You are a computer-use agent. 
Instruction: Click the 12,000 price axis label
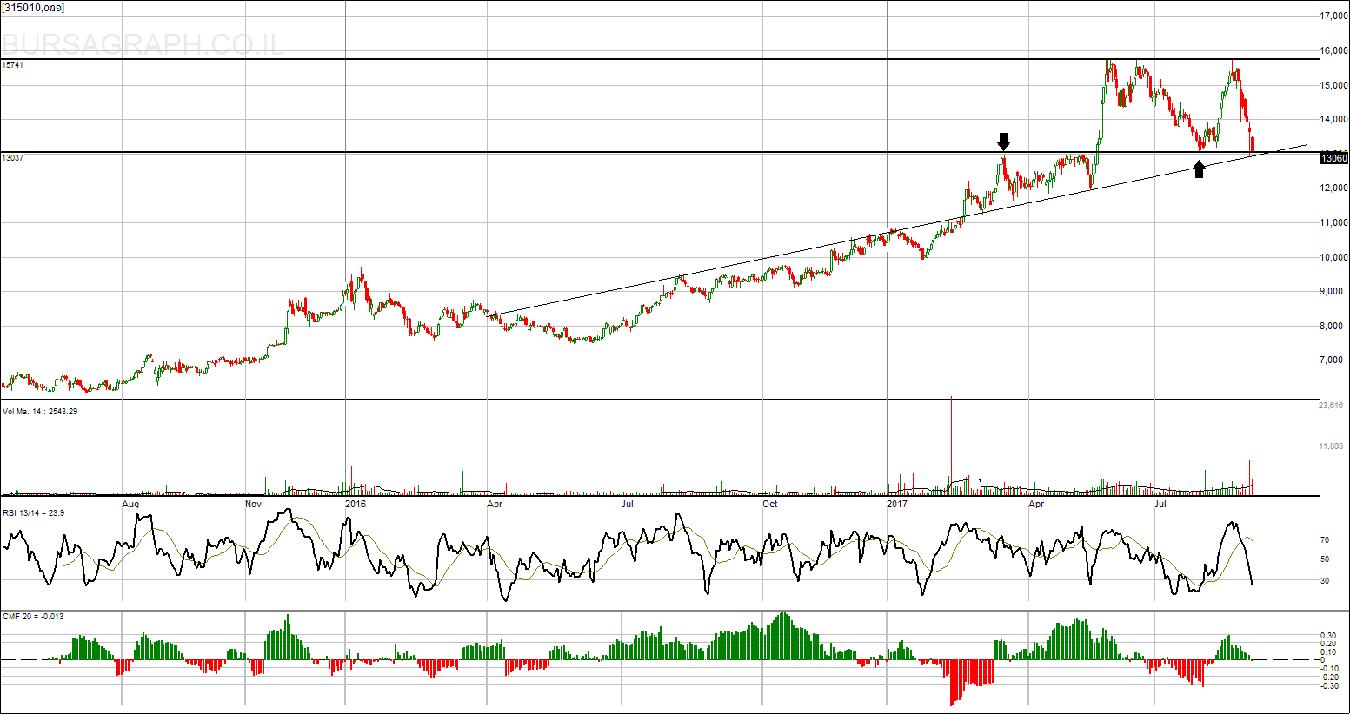(x=1333, y=188)
